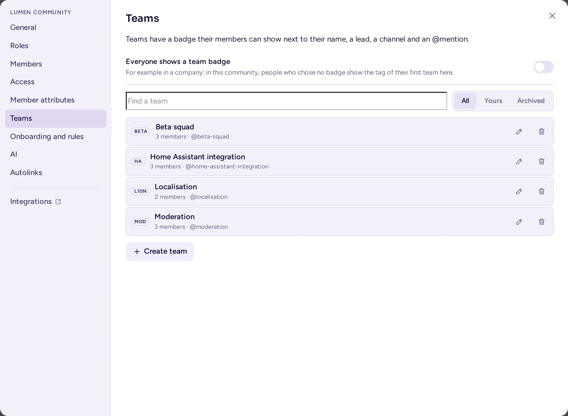Click the MOD team badge
The height and width of the screenshot is (416, 568).
[x=140, y=222]
